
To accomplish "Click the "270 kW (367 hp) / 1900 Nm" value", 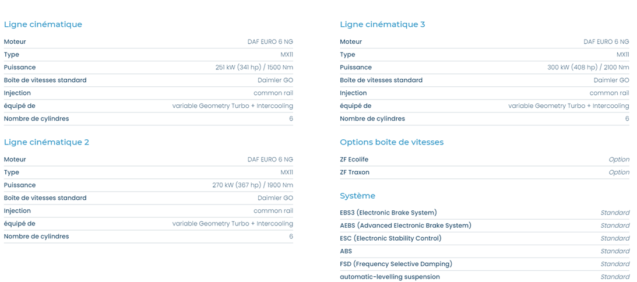I will (252, 185).
